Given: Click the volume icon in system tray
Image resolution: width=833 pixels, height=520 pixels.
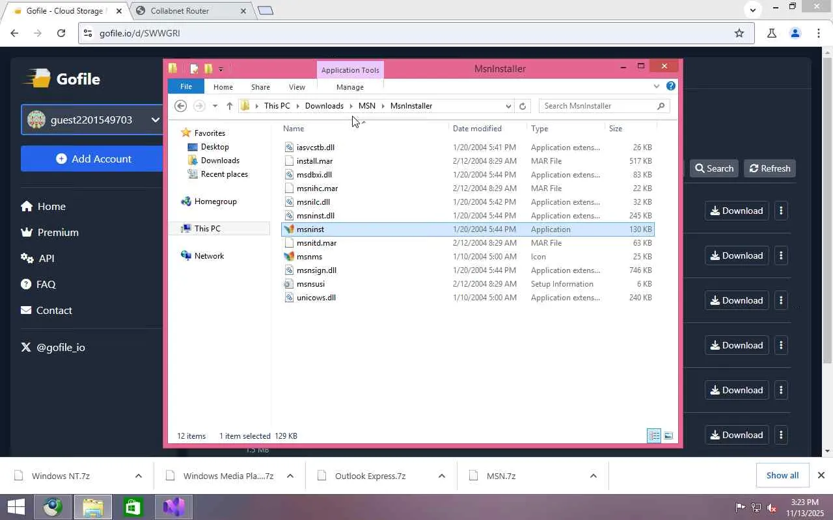Looking at the screenshot, I should pyautogui.click(x=772, y=508).
